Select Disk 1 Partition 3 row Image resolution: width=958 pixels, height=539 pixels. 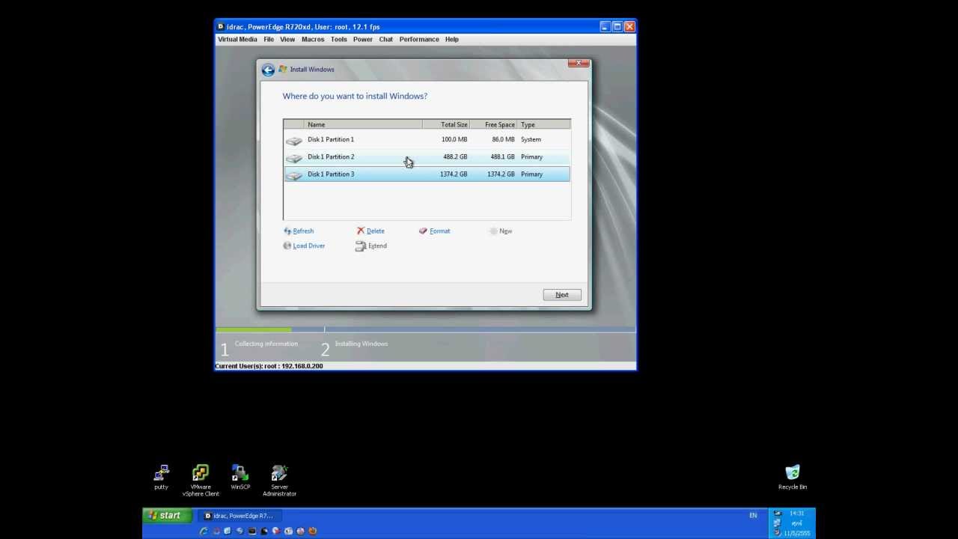coord(427,174)
